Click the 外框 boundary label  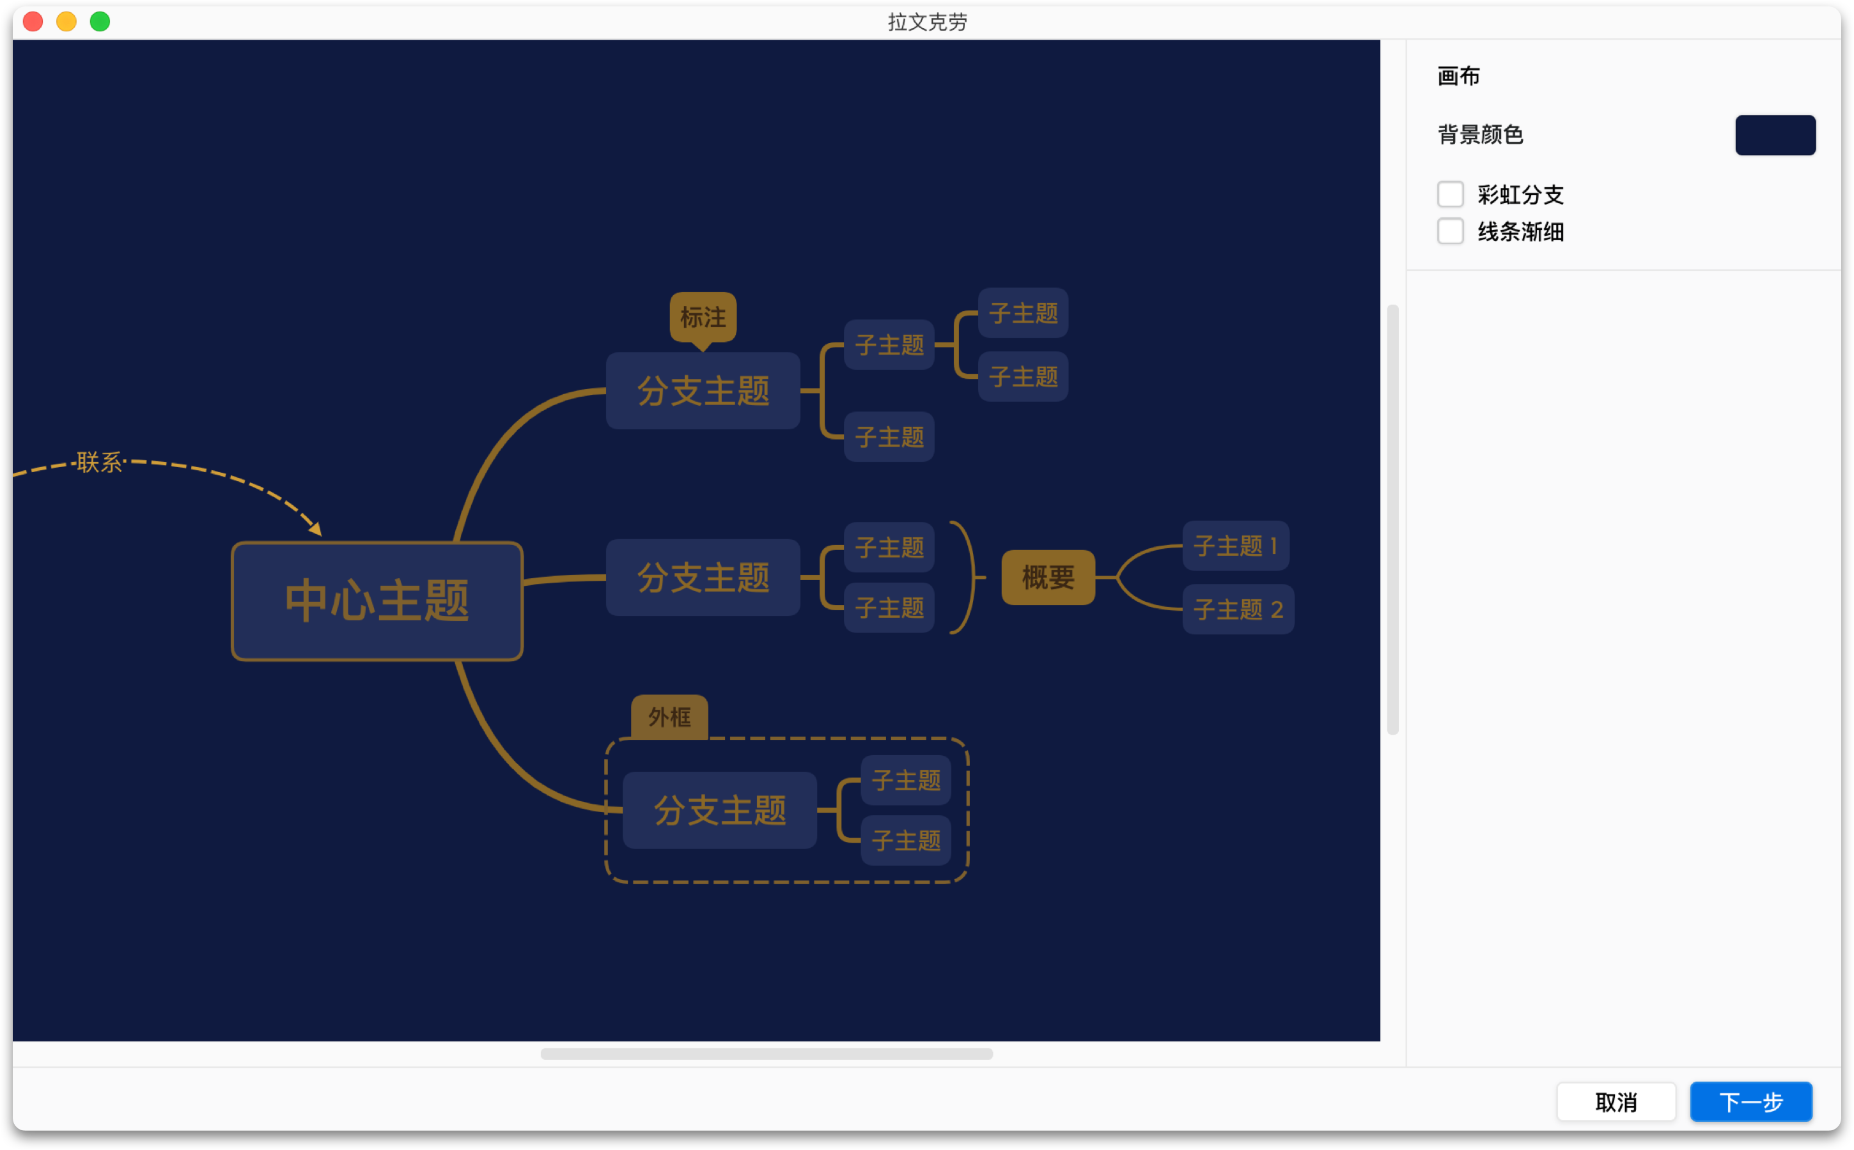point(669,716)
